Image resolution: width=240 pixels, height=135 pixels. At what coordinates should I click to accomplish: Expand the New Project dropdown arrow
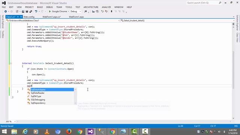tap(20, 12)
